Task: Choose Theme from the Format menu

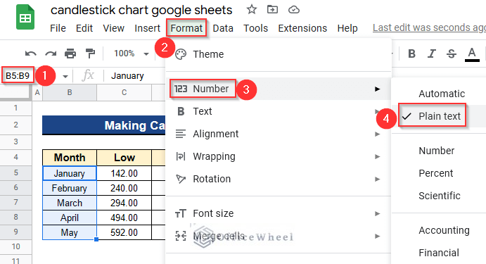Action: [x=279, y=54]
